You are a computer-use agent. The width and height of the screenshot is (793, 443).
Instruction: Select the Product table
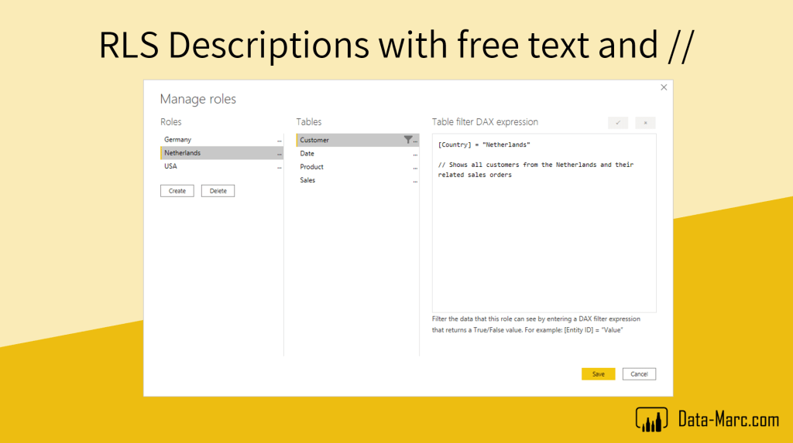312,167
